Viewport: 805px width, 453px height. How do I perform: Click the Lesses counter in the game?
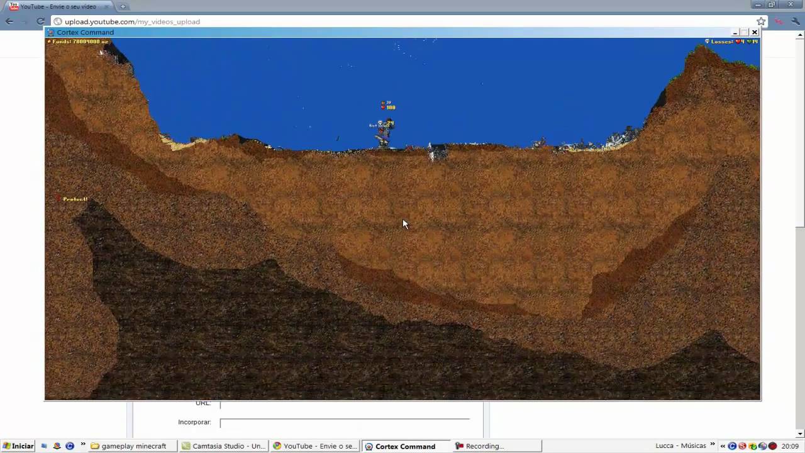[x=731, y=42]
